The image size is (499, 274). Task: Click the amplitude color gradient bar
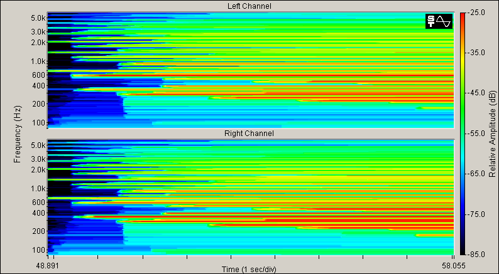pyautogui.click(x=463, y=134)
